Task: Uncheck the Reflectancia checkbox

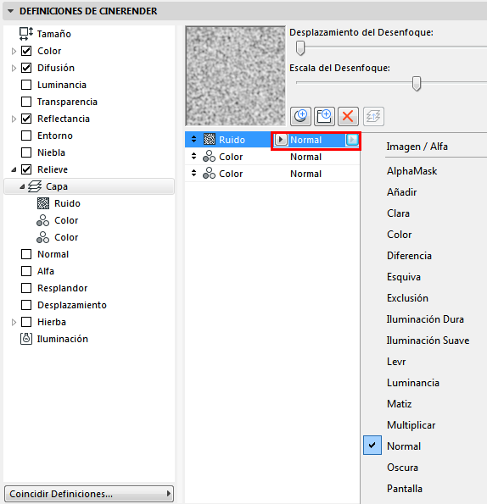Action: coord(26,119)
